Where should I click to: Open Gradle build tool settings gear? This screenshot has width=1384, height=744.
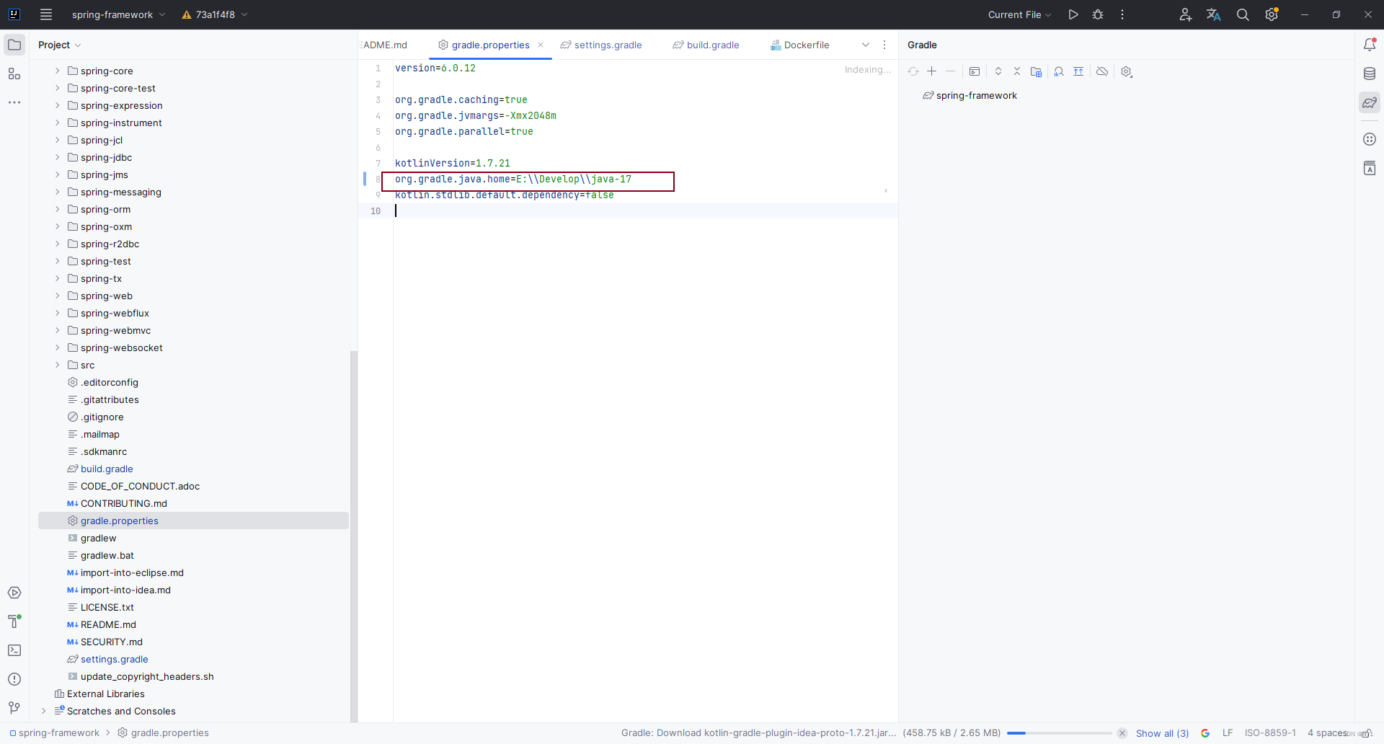(1127, 71)
